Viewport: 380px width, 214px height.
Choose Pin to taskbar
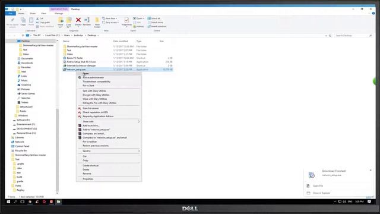[x=109, y=141]
